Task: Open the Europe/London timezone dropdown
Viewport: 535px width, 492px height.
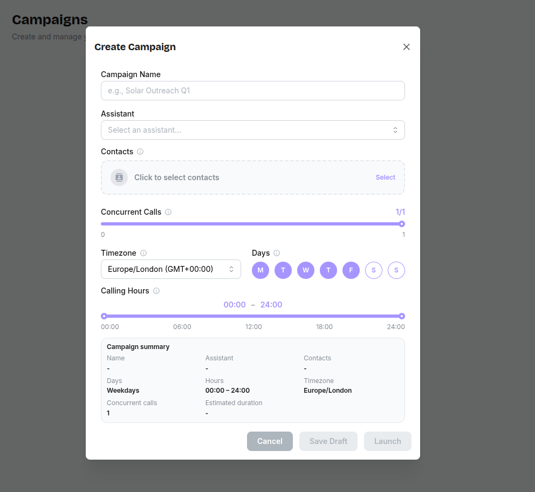Action: click(x=171, y=269)
